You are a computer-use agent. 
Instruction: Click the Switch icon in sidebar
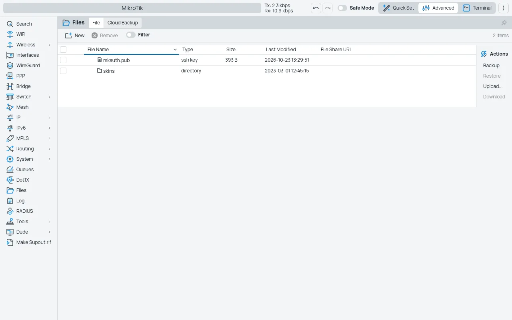(x=10, y=97)
